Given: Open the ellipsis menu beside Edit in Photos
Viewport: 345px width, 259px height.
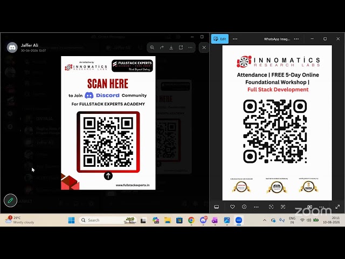Looking at the screenshot, I should coord(235,39).
